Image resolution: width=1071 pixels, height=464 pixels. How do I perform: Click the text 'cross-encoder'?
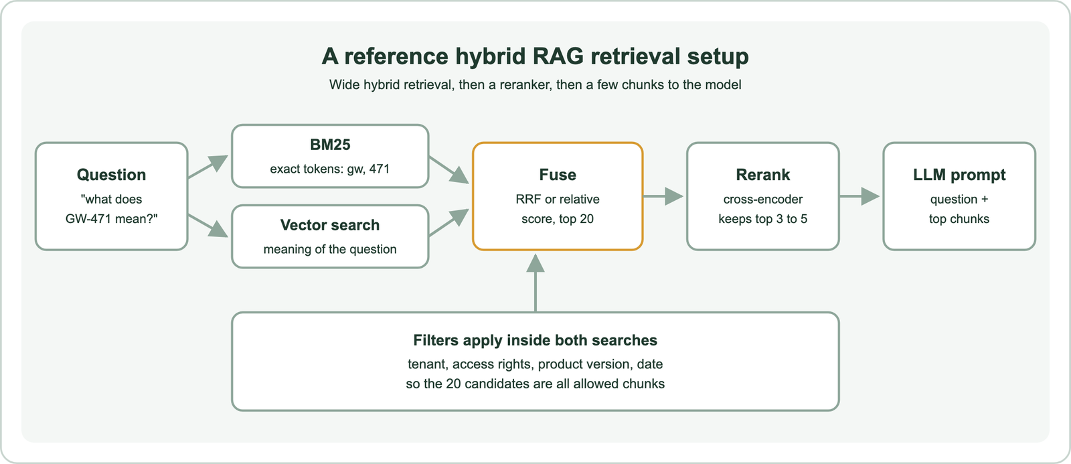(x=763, y=199)
